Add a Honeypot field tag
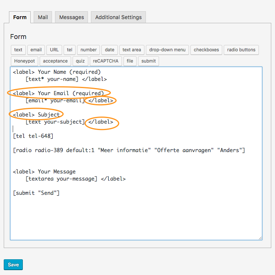This screenshot has width=275, height=275. tap(24, 61)
